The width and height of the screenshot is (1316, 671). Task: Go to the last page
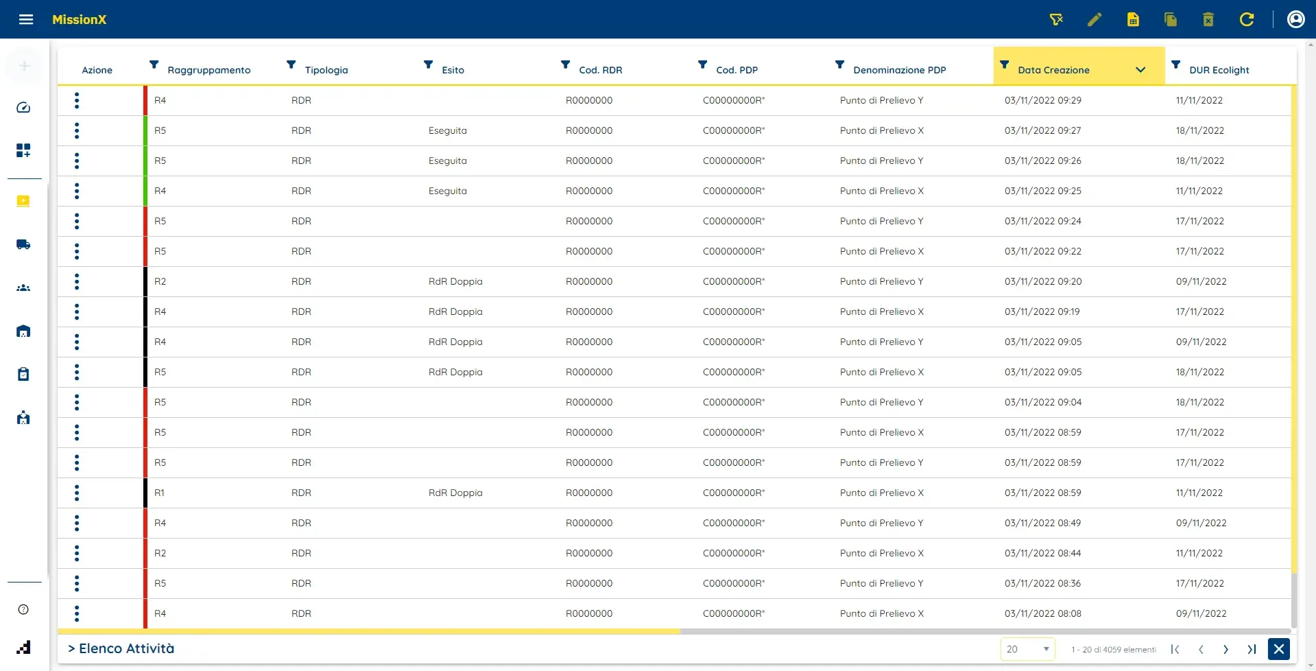(1252, 649)
